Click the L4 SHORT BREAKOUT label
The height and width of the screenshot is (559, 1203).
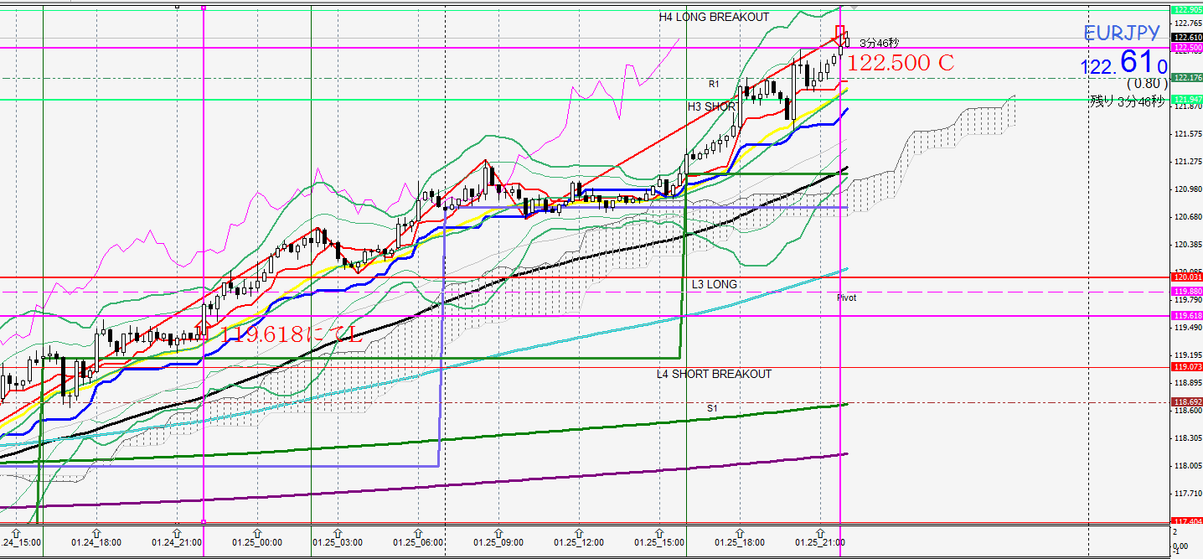pyautogui.click(x=714, y=374)
